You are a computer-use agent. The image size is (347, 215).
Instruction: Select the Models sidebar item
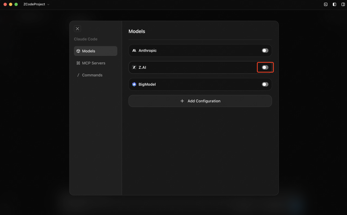95,51
